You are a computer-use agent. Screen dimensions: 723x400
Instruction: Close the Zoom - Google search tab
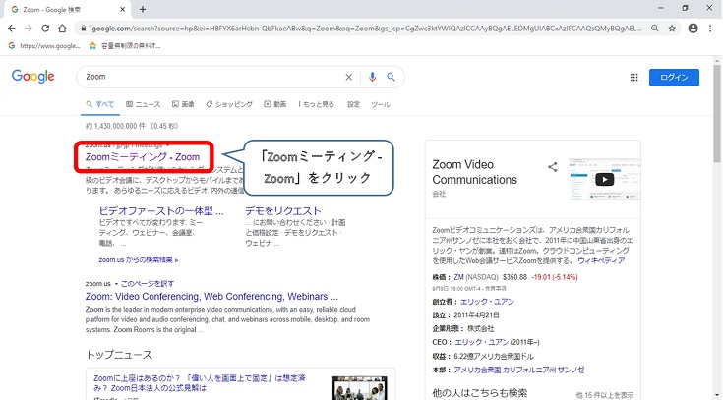123,9
